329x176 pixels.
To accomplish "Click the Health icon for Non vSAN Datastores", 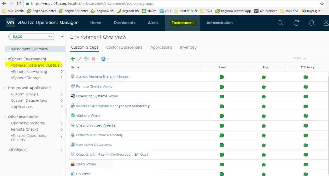I will pyautogui.click(x=222, y=145).
